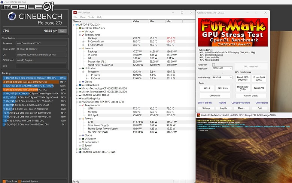Expand the Speed node under NVIDIA GPU

pyautogui.click(x=80, y=145)
